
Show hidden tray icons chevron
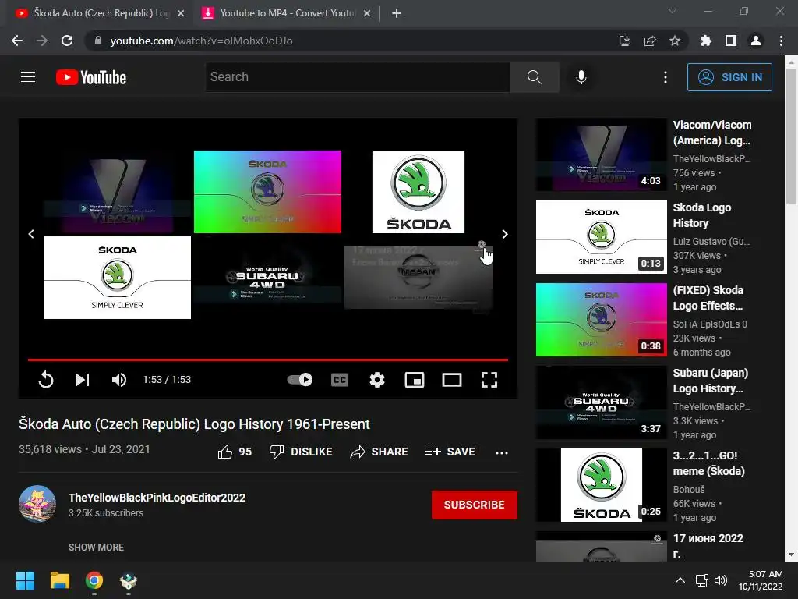pyautogui.click(x=680, y=580)
